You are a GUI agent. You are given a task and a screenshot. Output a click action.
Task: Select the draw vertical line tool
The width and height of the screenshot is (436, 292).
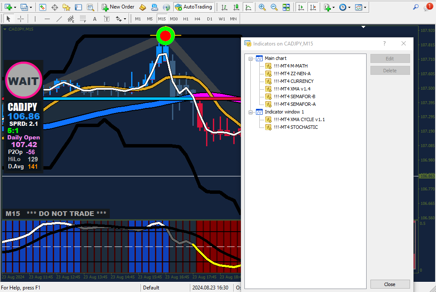point(35,19)
